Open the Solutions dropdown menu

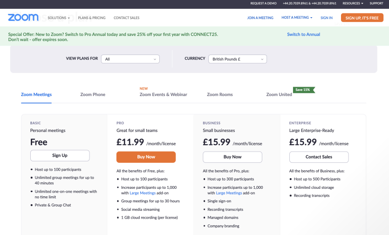click(x=59, y=18)
